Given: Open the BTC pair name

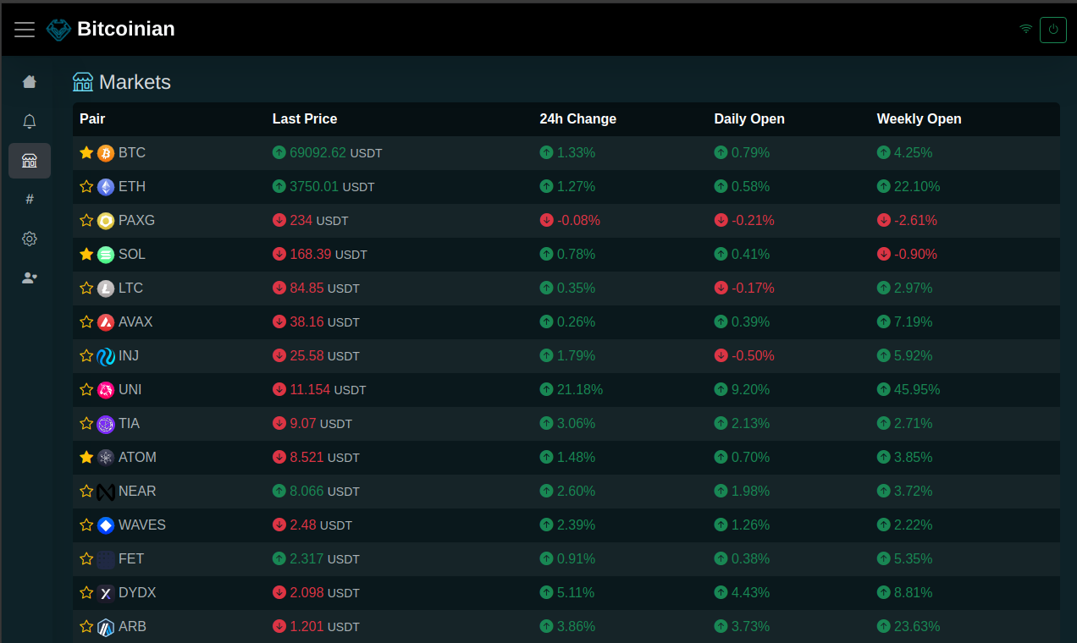Looking at the screenshot, I should coord(132,153).
